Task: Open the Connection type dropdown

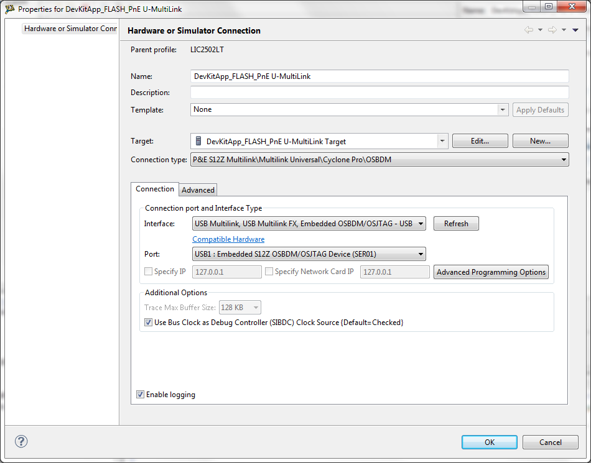Action: click(x=379, y=160)
